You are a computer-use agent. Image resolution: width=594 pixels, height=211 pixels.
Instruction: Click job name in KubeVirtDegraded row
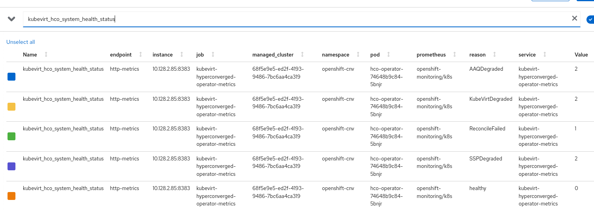coord(216,107)
